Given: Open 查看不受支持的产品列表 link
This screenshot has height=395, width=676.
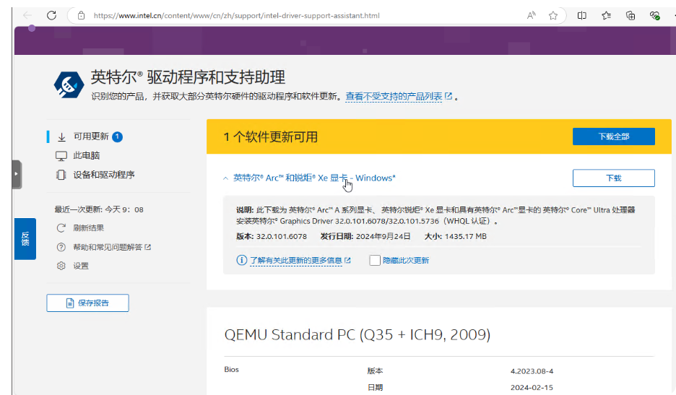Looking at the screenshot, I should tap(394, 96).
